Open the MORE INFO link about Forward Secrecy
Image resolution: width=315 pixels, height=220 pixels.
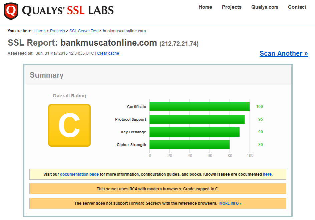point(230,204)
